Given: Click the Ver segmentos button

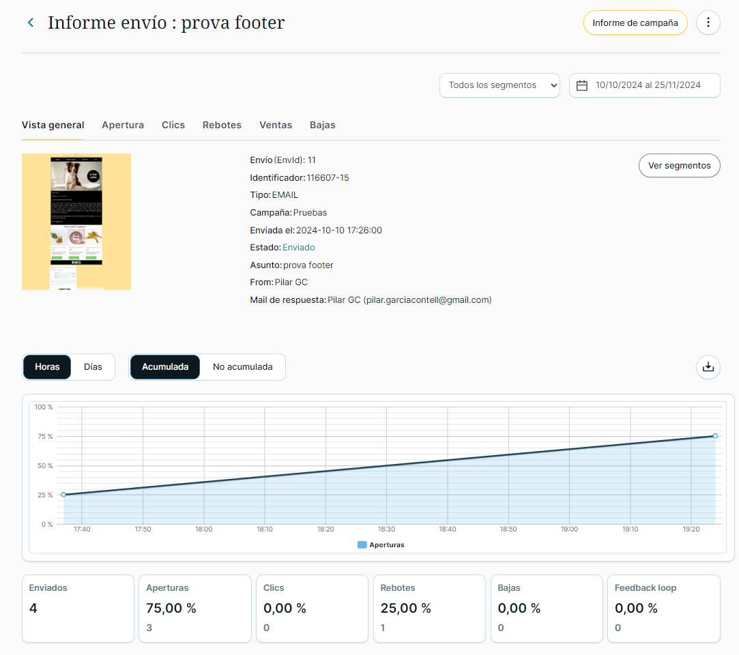Looking at the screenshot, I should (x=679, y=165).
